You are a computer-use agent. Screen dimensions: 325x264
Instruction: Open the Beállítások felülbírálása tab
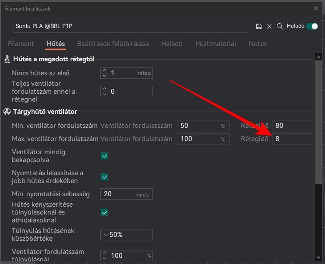tap(113, 44)
